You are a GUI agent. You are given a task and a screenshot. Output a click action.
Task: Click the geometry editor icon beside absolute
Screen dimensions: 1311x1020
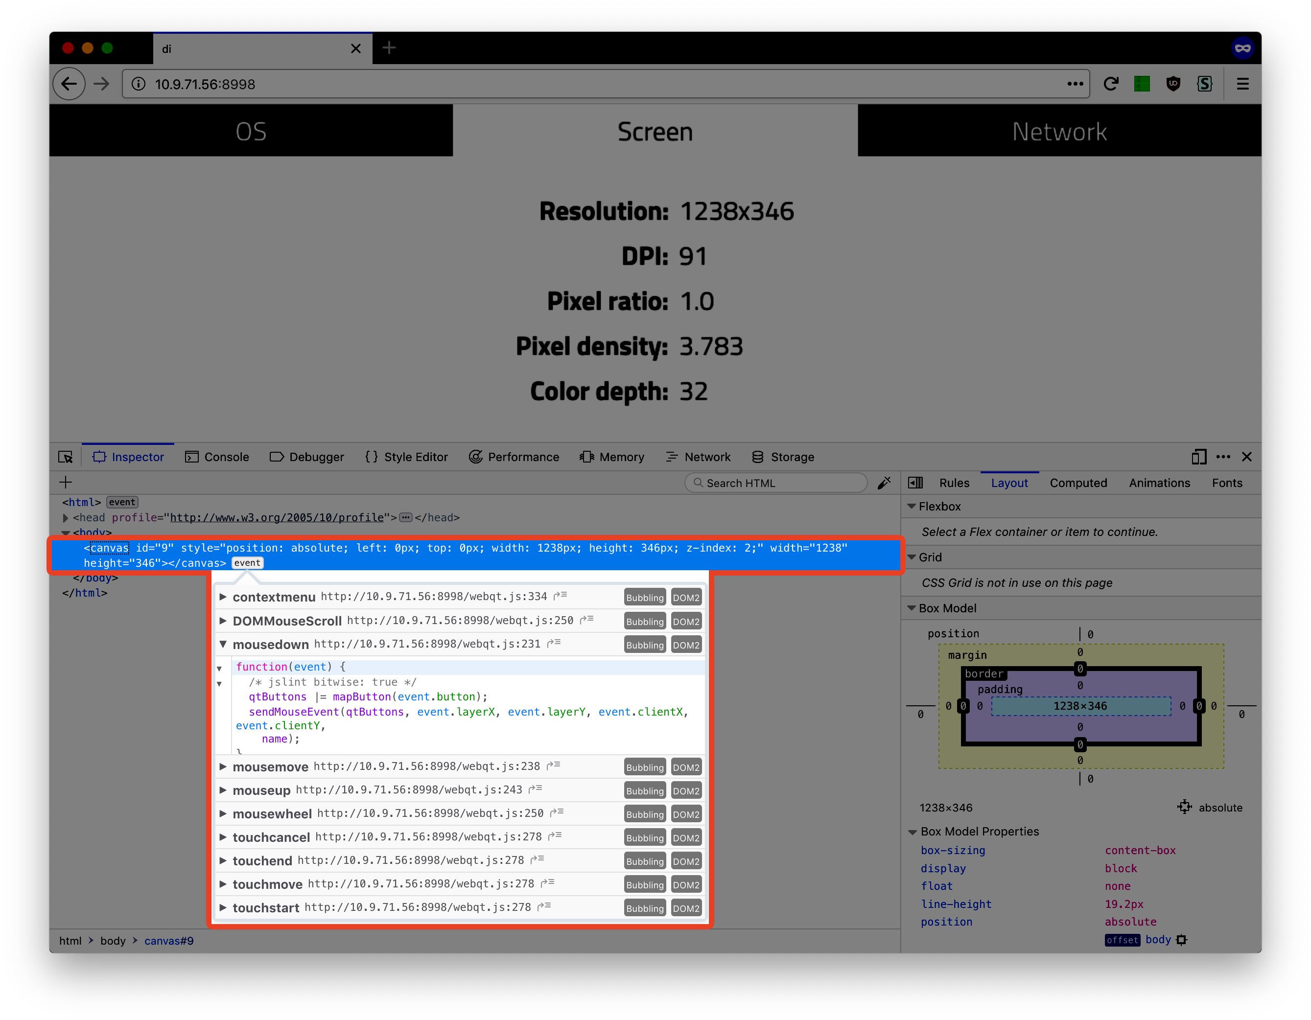click(1184, 807)
